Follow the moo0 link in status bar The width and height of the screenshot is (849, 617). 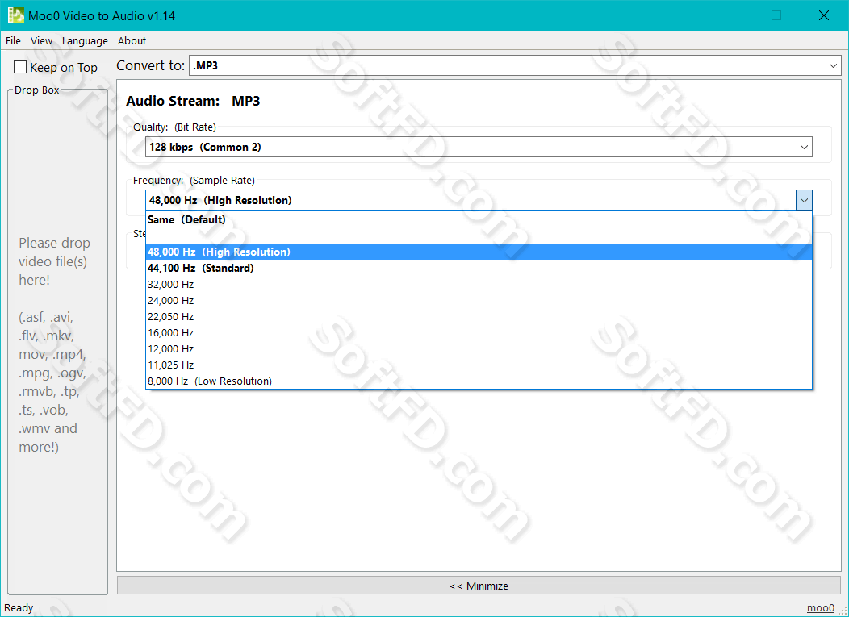[x=820, y=608]
